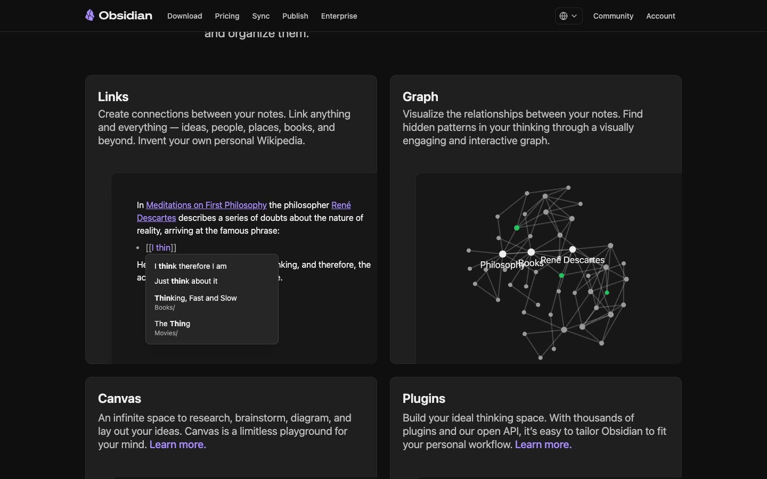Open Plugins 'Learn more' link
767x479 pixels.
[x=543, y=444]
